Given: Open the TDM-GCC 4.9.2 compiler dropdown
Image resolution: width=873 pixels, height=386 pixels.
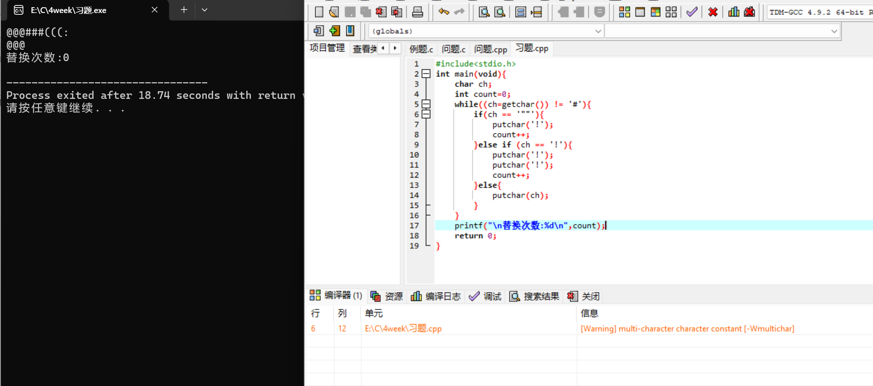Looking at the screenshot, I should (x=820, y=12).
